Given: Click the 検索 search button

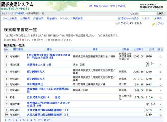Looking at the screenshot, I should tap(161, 14).
